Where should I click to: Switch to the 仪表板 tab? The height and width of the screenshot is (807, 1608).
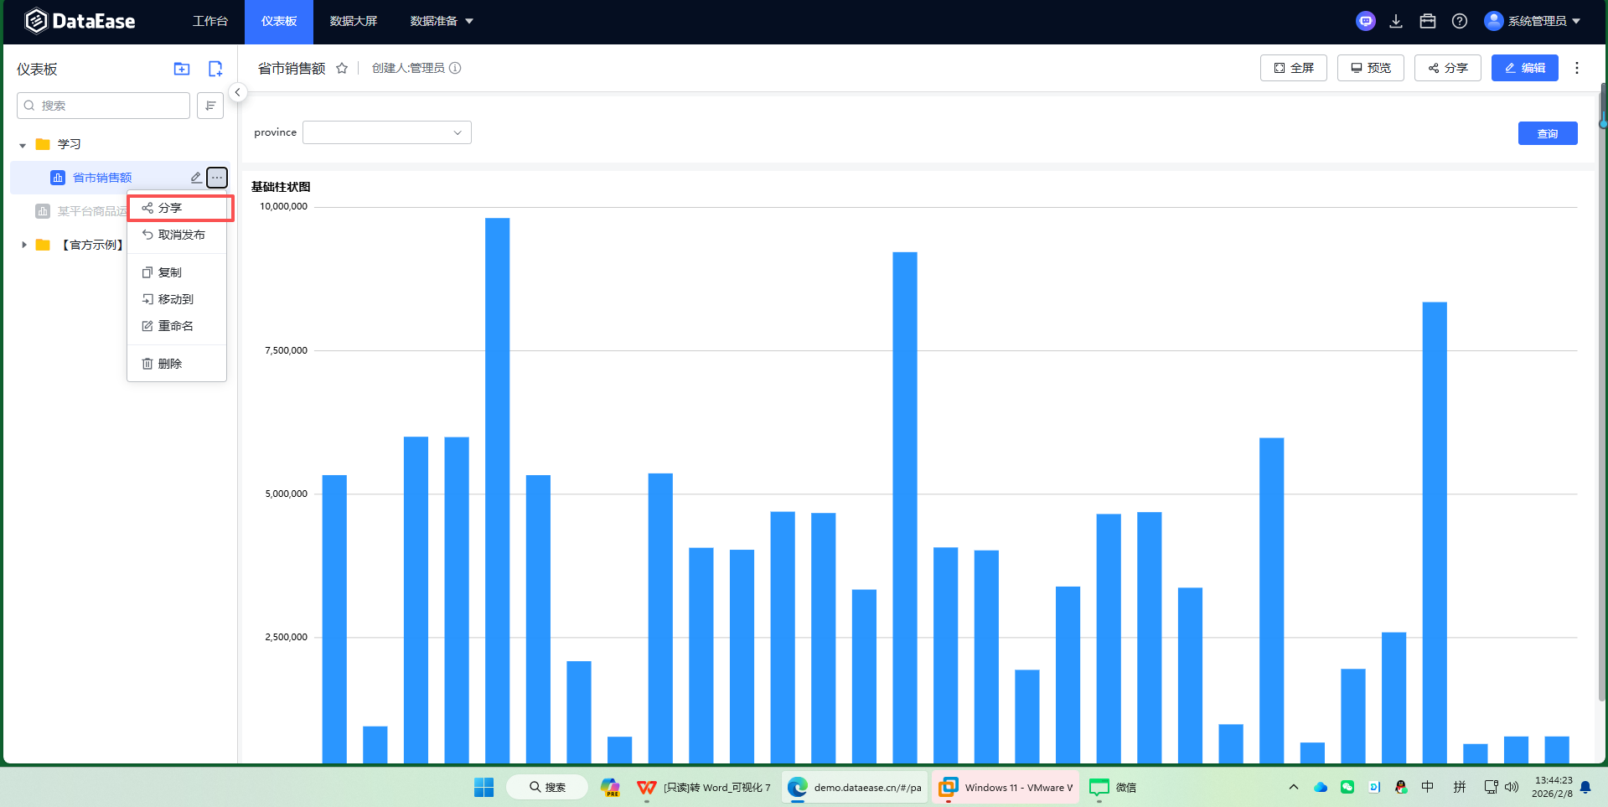coord(279,21)
